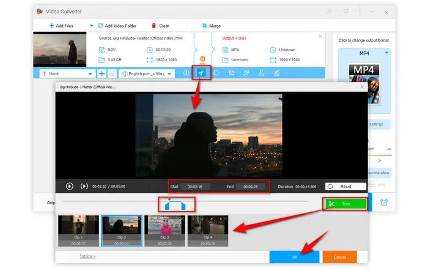Remove Clip 1 with its X
The height and width of the screenshot is (269, 428).
[x=96, y=218]
